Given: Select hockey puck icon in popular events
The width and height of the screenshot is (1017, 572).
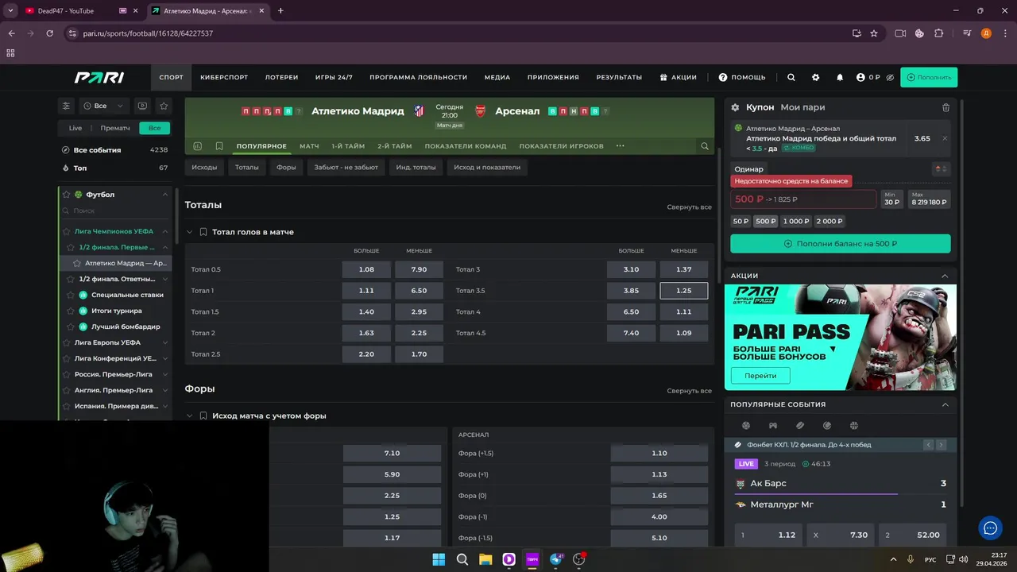Looking at the screenshot, I should (x=799, y=426).
